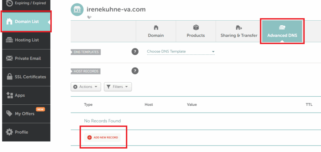The width and height of the screenshot is (321, 152).
Task: Click the help icon next to DNS Templates
Action: click(135, 52)
